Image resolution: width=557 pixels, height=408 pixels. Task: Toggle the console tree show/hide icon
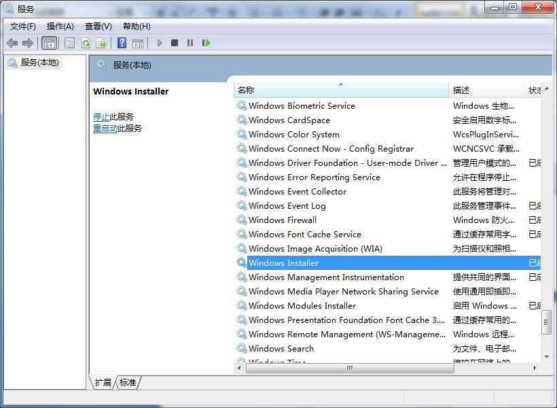coord(48,43)
